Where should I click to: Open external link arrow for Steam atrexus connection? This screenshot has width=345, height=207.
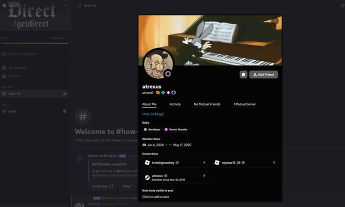[203, 176]
